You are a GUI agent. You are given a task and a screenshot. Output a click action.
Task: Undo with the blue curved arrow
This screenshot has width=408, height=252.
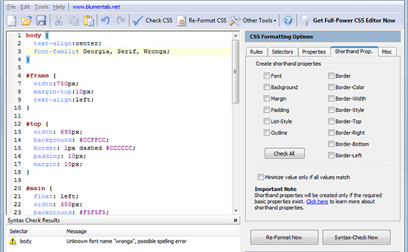tap(105, 20)
